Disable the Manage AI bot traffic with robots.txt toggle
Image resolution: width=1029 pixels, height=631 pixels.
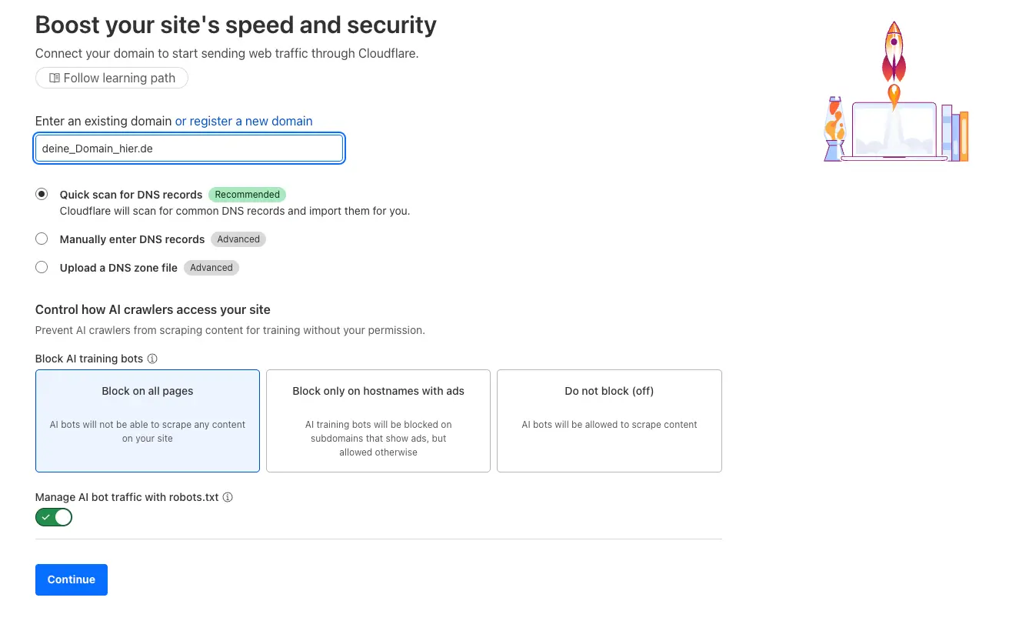tap(53, 516)
